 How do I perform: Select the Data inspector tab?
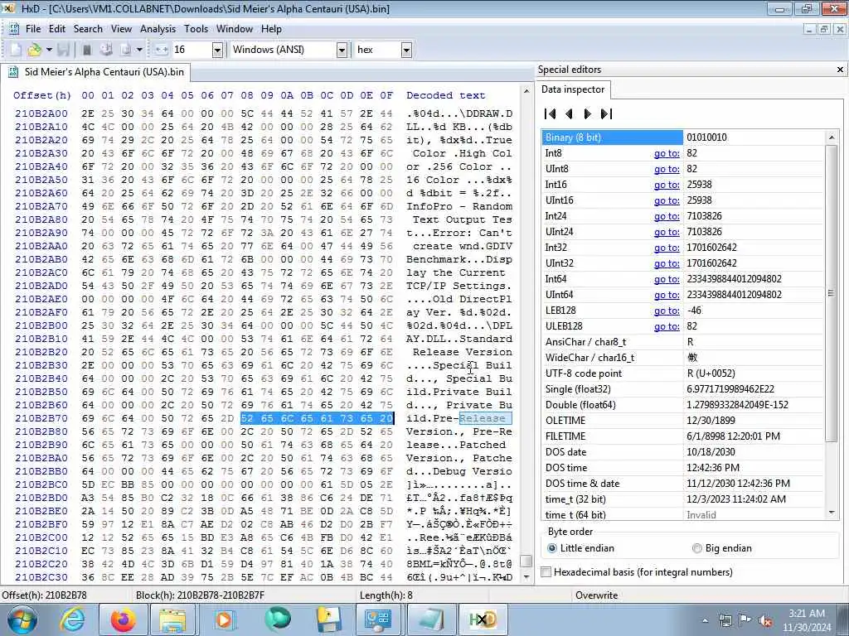point(573,89)
